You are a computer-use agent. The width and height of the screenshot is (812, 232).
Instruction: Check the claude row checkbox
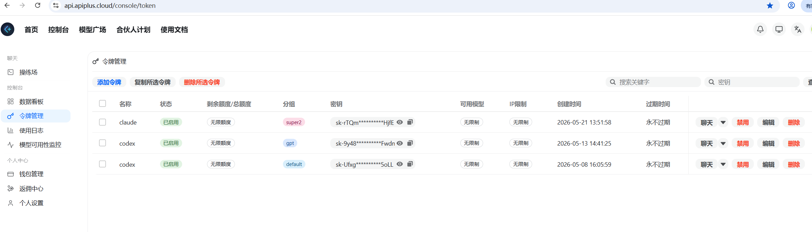tap(102, 122)
